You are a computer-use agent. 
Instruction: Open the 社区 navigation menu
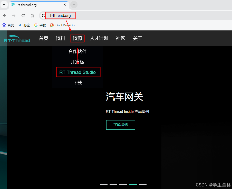coord(120,38)
